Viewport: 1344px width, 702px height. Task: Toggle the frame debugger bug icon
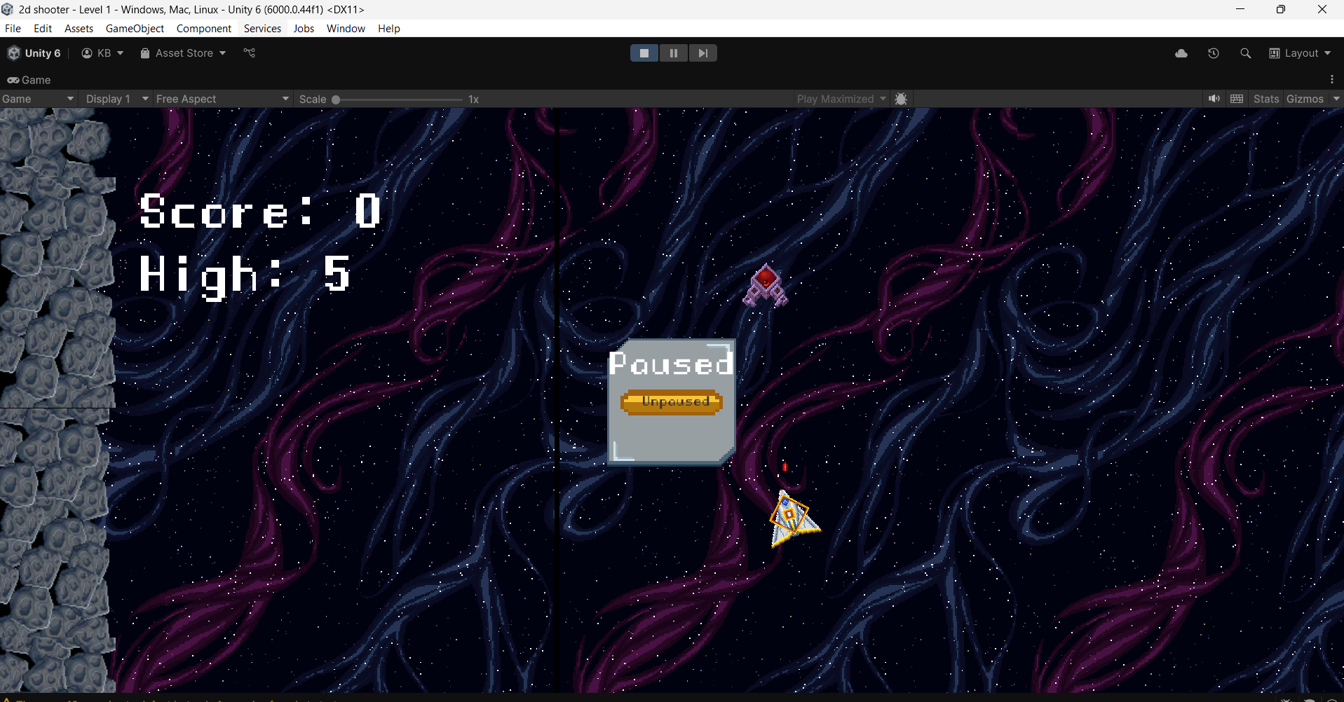(902, 99)
